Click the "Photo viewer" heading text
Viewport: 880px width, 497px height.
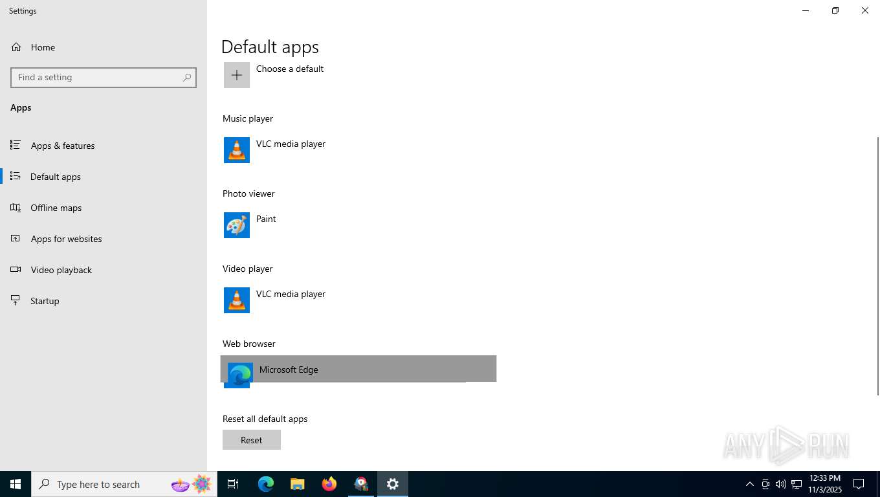[x=248, y=193]
